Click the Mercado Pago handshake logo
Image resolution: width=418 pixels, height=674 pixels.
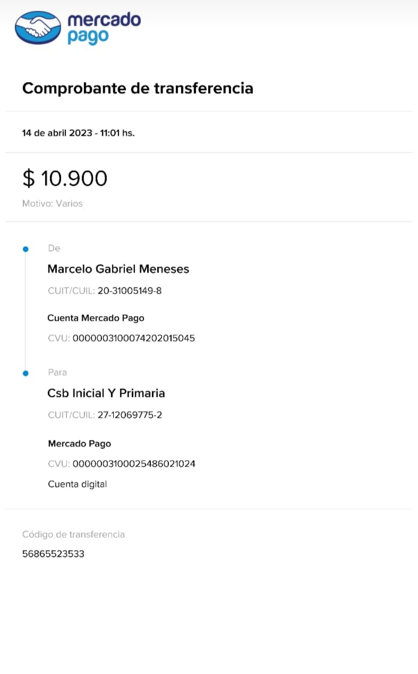point(38,28)
